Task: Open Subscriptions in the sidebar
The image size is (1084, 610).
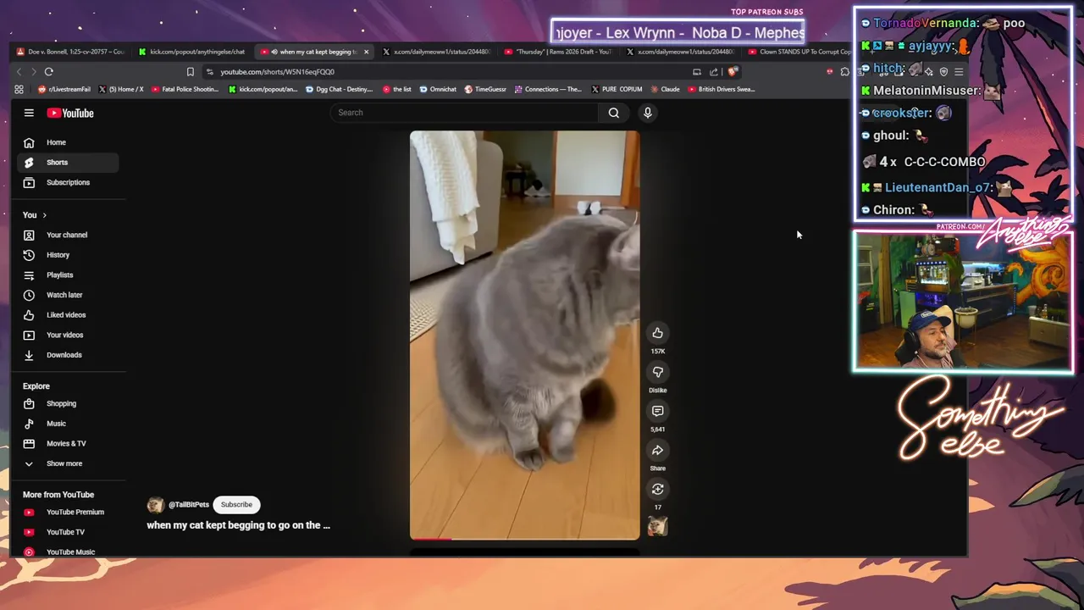Action: pyautogui.click(x=68, y=182)
